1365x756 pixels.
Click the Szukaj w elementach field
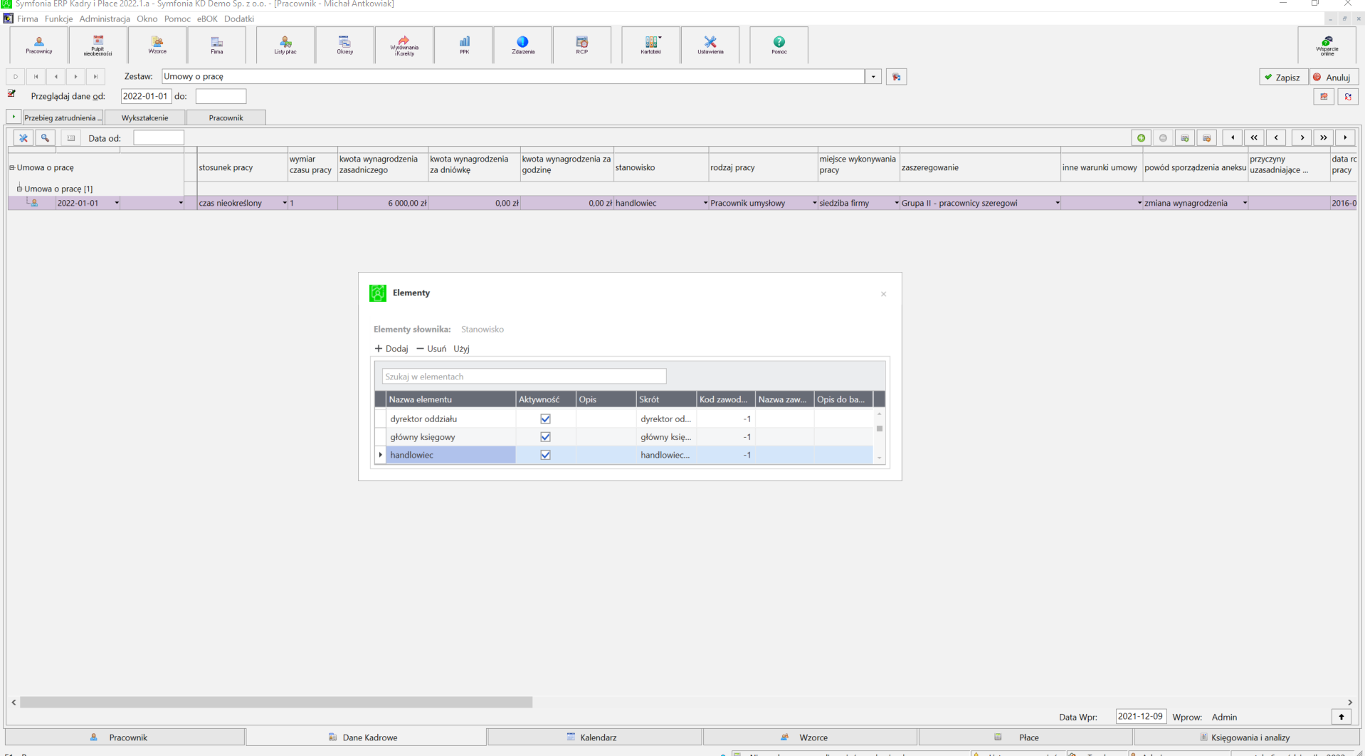pos(524,376)
